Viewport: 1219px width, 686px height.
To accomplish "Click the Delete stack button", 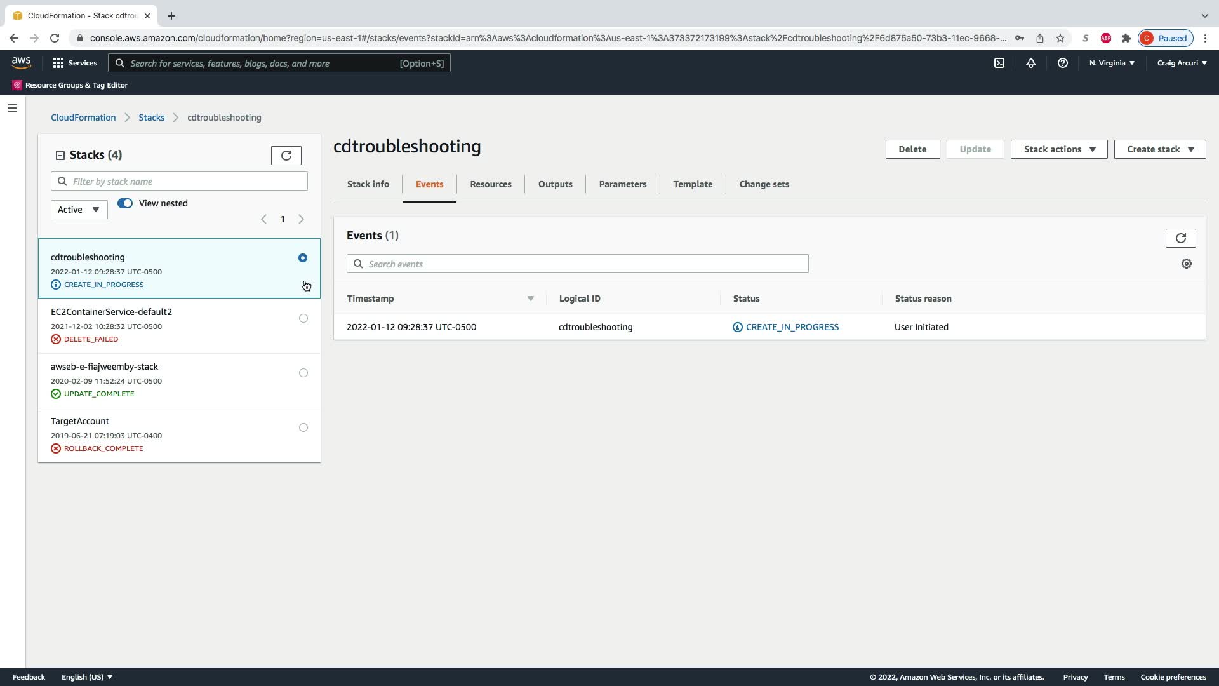I will pos(912,149).
